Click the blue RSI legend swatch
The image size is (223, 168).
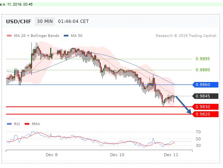9,124
